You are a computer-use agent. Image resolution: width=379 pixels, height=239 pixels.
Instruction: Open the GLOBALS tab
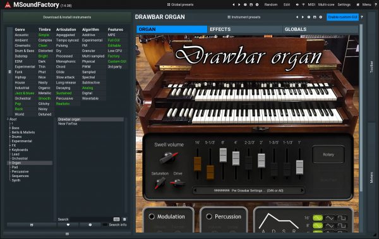pyautogui.click(x=320, y=29)
